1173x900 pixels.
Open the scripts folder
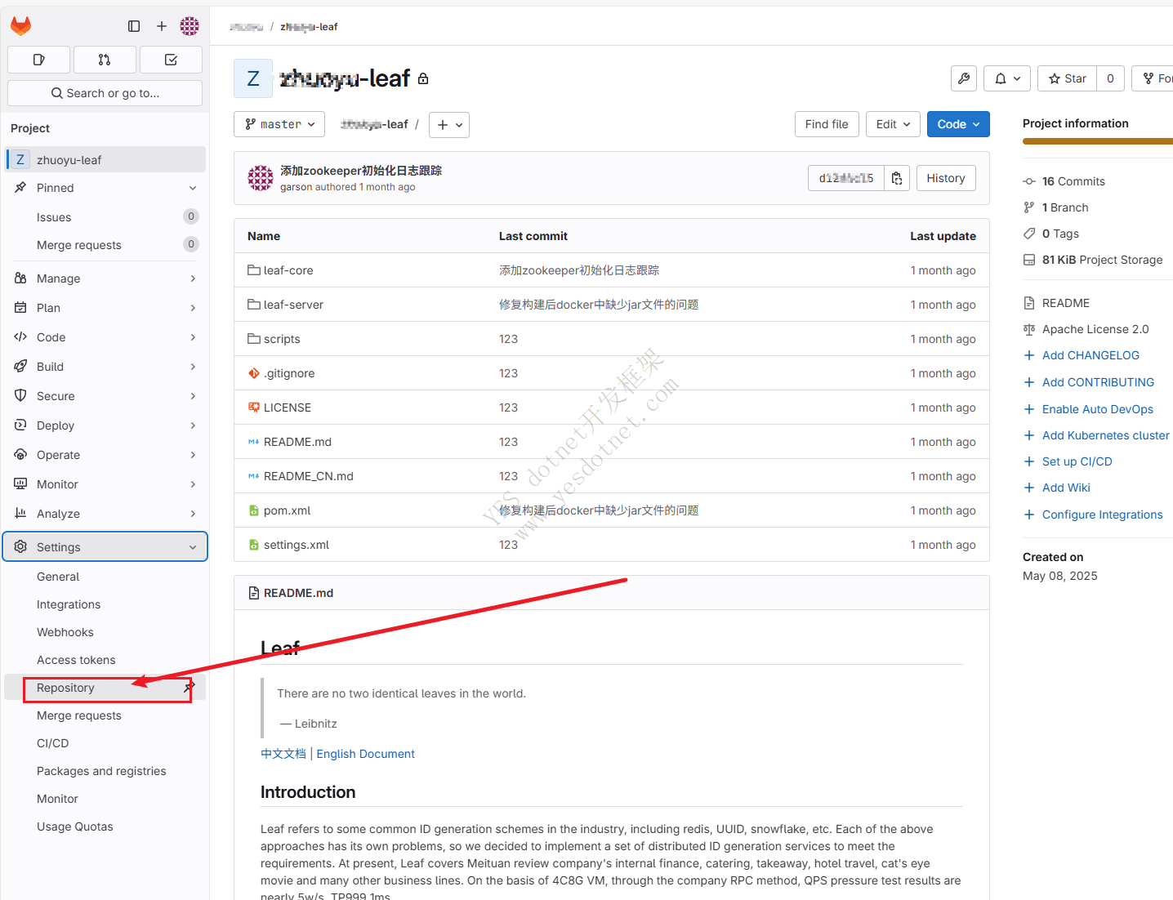(x=282, y=339)
